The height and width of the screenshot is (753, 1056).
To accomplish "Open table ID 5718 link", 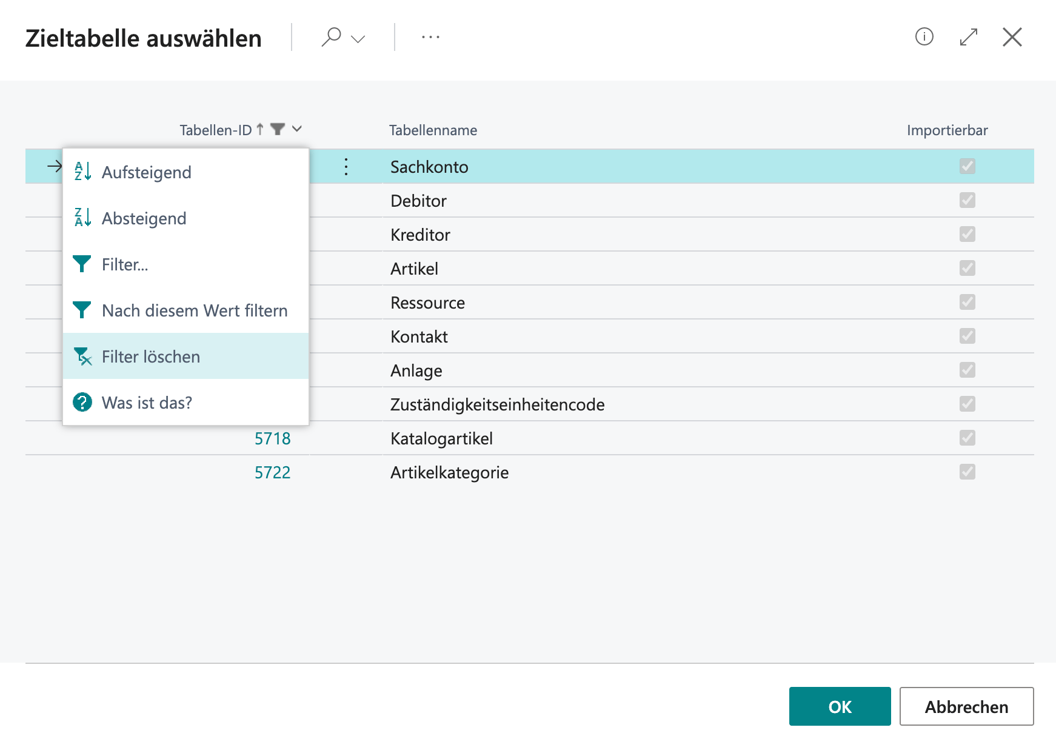I will tap(273, 438).
